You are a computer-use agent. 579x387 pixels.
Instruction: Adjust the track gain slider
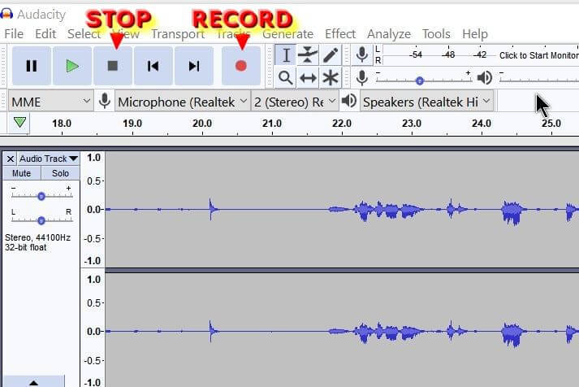coord(41,196)
